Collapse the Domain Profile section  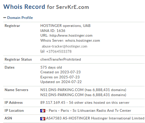pos(5,18)
